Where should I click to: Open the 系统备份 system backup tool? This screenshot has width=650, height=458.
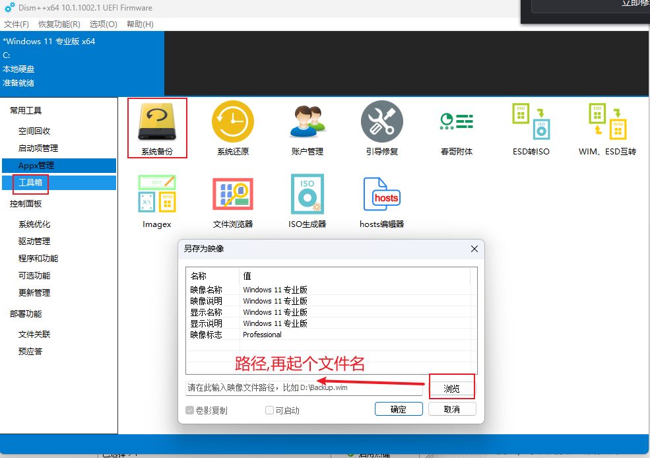click(x=156, y=128)
